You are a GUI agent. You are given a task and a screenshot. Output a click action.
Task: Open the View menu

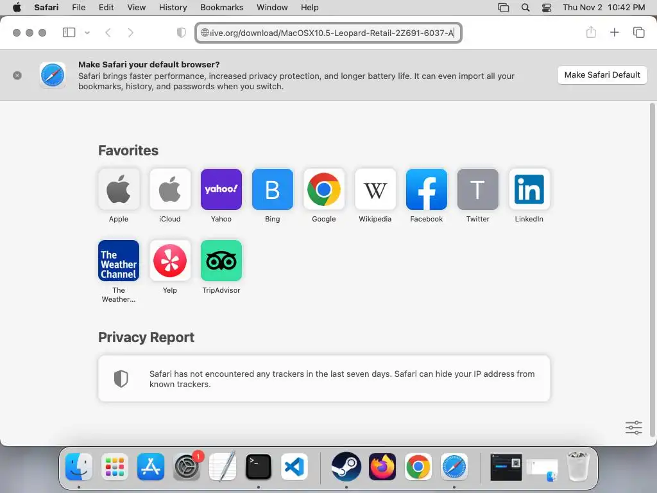pyautogui.click(x=136, y=8)
